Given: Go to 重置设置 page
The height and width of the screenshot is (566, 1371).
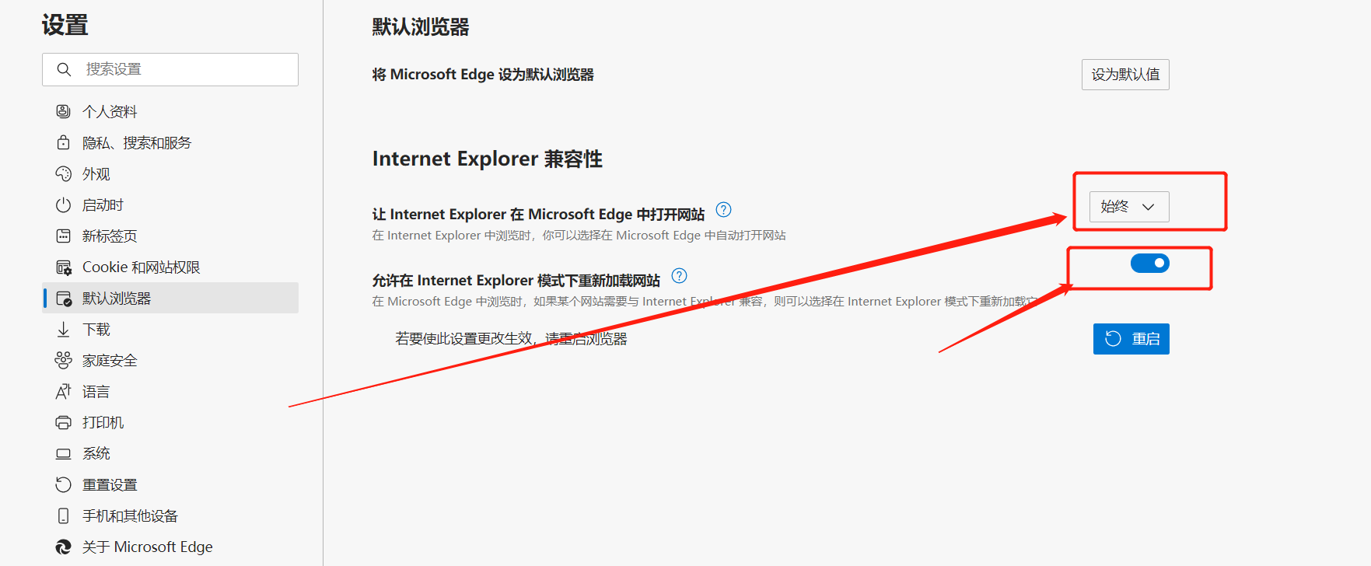Looking at the screenshot, I should (170, 484).
